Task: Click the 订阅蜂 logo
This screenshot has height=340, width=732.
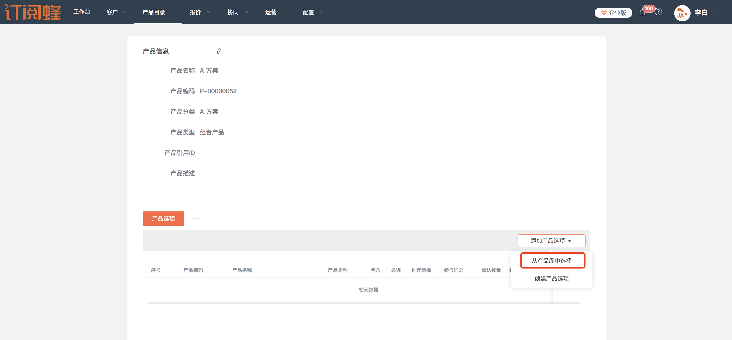Action: [33, 12]
